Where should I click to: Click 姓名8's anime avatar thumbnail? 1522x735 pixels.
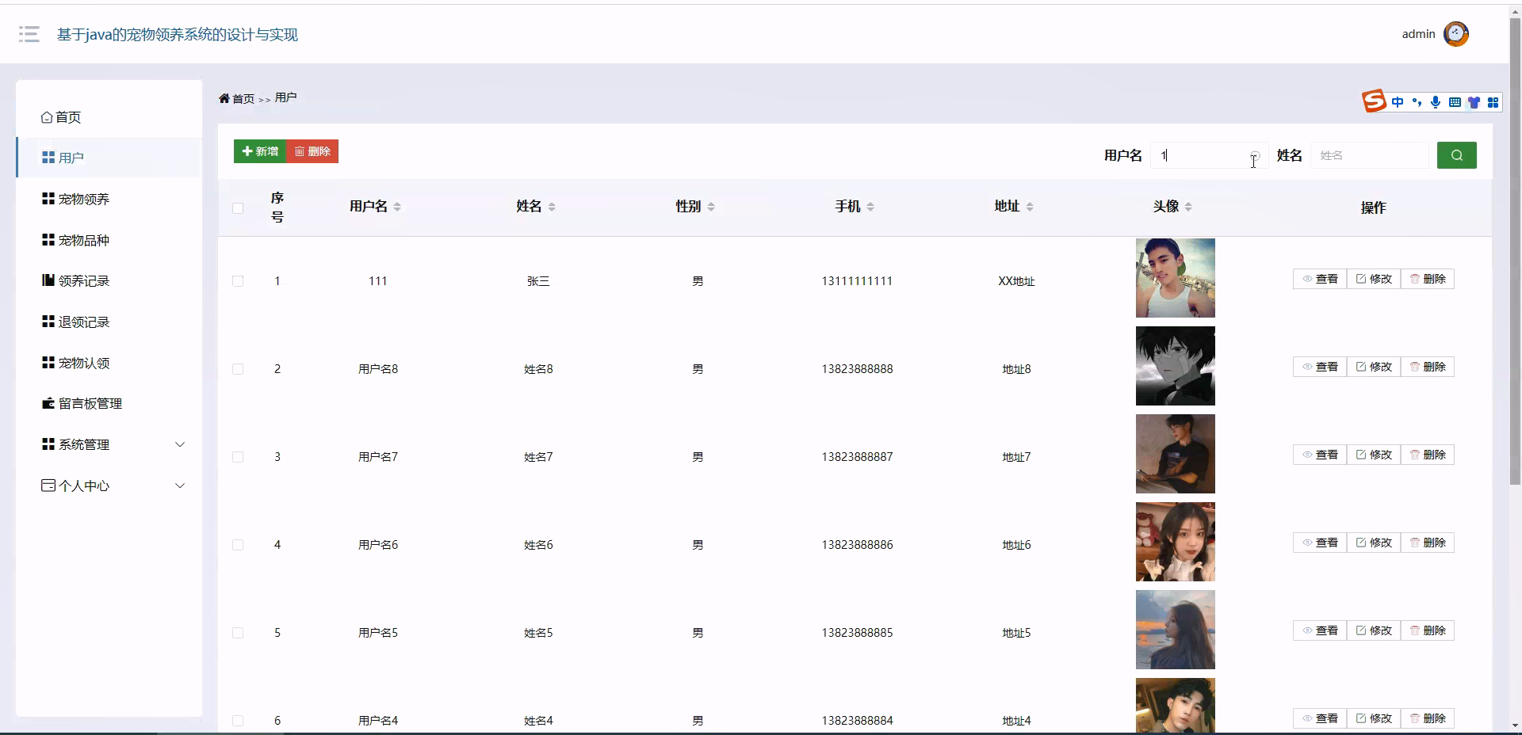(1175, 366)
